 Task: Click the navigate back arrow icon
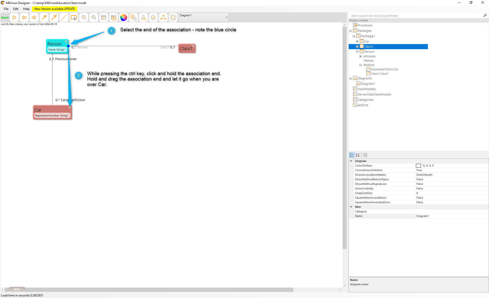[x=24, y=18]
